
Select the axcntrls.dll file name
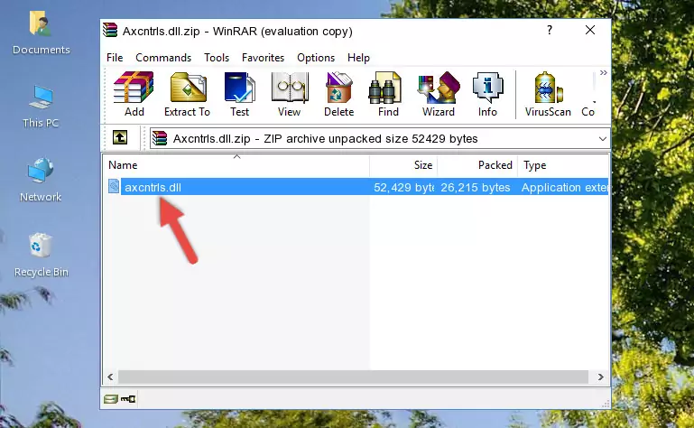[153, 188]
